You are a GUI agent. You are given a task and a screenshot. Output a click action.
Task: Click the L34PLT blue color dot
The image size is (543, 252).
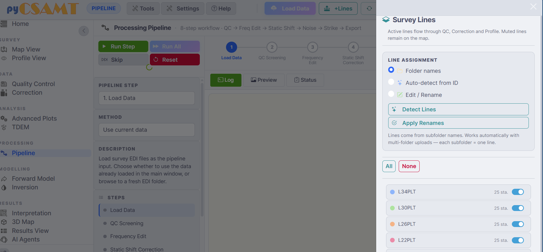click(392, 192)
